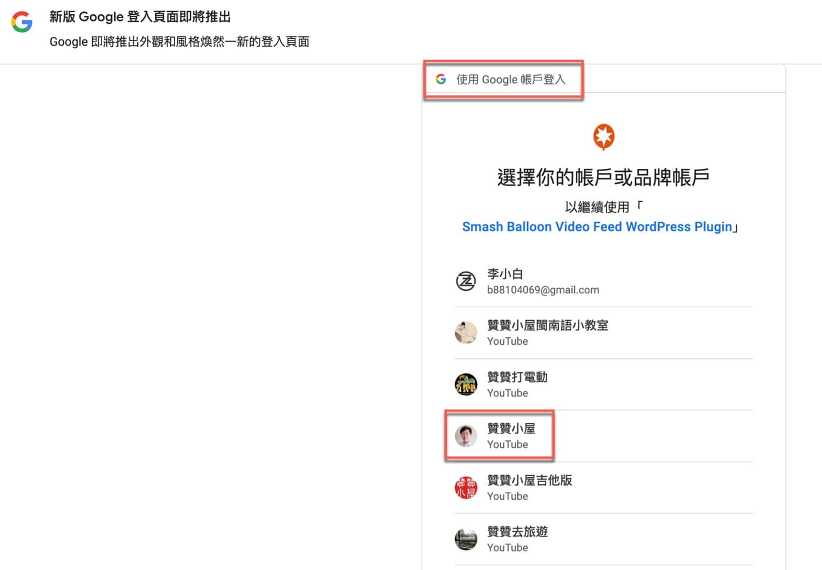Click the 使用 Google 帳戶登入 header text
Image resolution: width=822 pixels, height=570 pixels.
click(511, 79)
